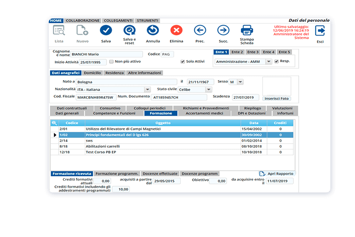Click the Scadenza date field

point(245,97)
